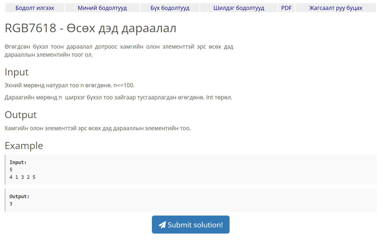Return to list via "Жагсаалт руу буцах"
The width and height of the screenshot is (382, 240).
pyautogui.click(x=336, y=8)
